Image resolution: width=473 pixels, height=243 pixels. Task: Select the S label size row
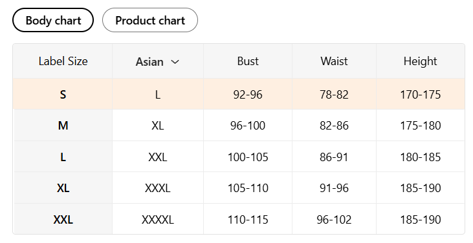click(x=239, y=94)
